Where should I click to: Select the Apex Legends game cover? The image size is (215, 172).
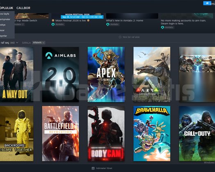[106, 75]
